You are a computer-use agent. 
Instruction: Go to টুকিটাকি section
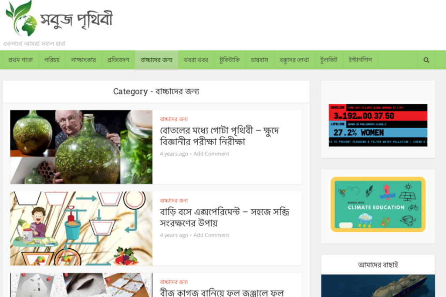tap(230, 60)
